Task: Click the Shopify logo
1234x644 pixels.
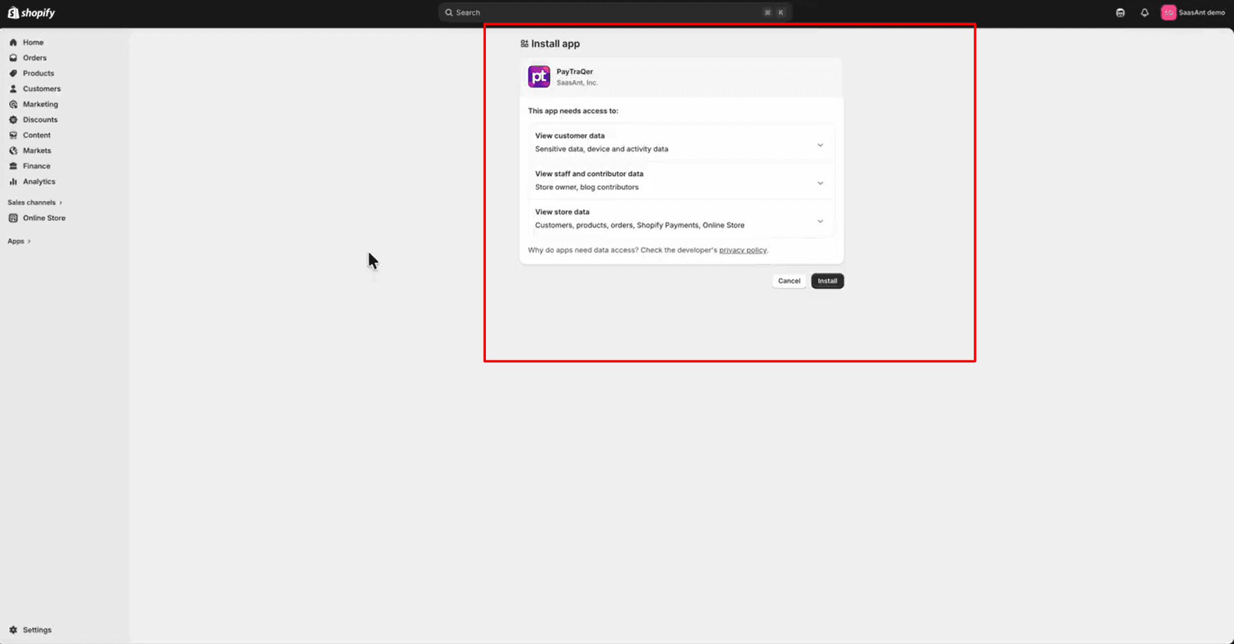Action: click(x=31, y=13)
